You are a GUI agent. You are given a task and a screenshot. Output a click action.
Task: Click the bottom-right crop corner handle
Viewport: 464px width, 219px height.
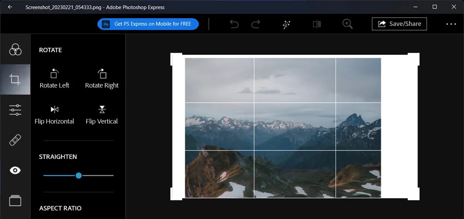tap(413, 194)
